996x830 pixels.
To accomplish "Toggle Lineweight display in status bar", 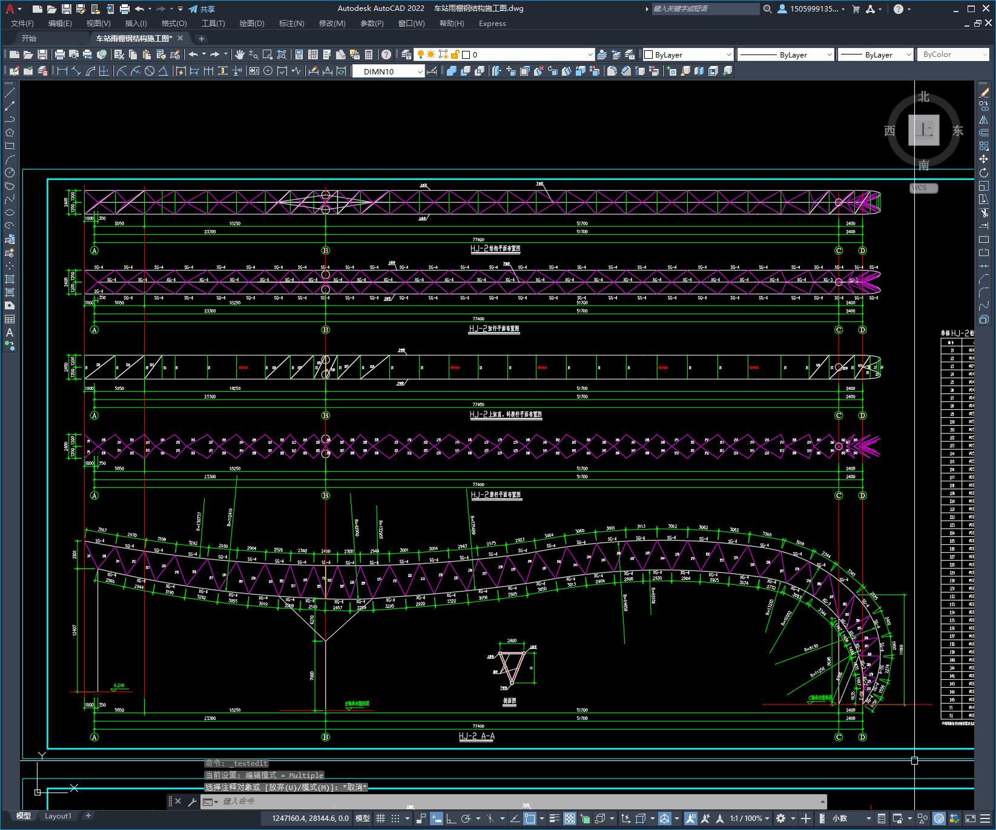I will tap(554, 818).
